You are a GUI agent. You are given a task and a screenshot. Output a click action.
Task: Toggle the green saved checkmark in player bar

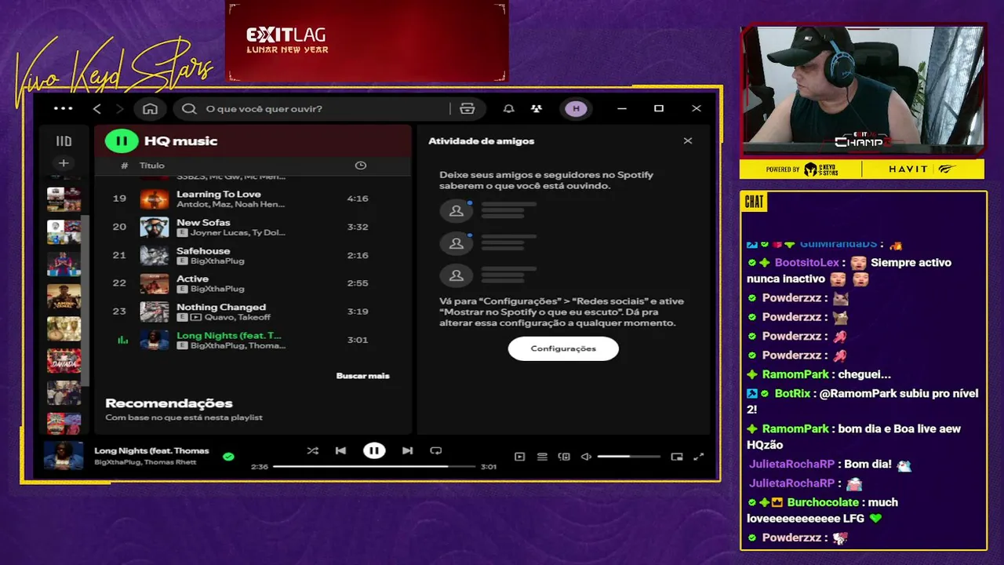[x=228, y=456]
